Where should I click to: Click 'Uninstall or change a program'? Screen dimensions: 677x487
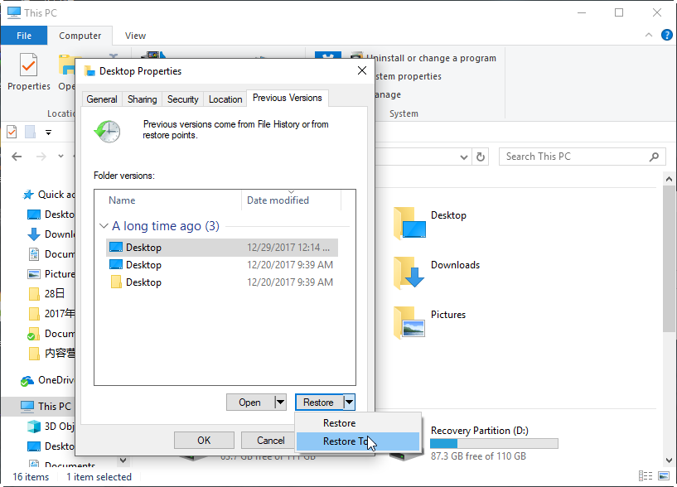(x=431, y=58)
